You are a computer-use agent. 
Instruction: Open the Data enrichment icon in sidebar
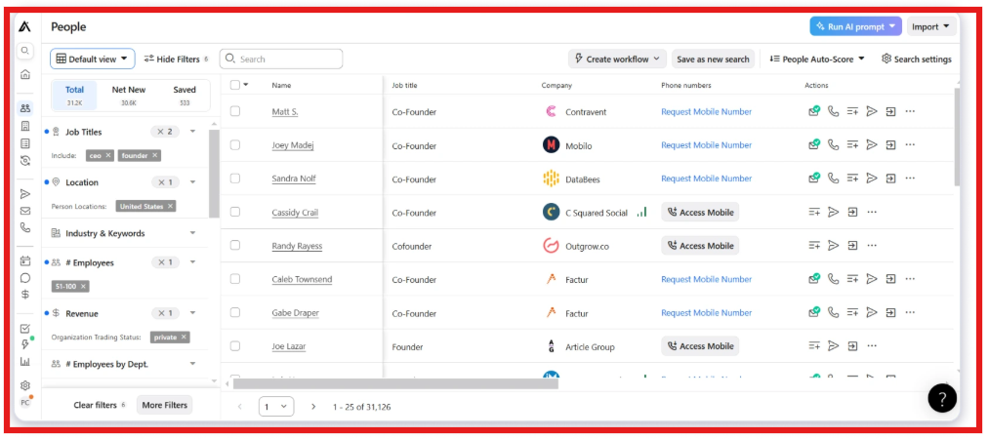pos(25,160)
